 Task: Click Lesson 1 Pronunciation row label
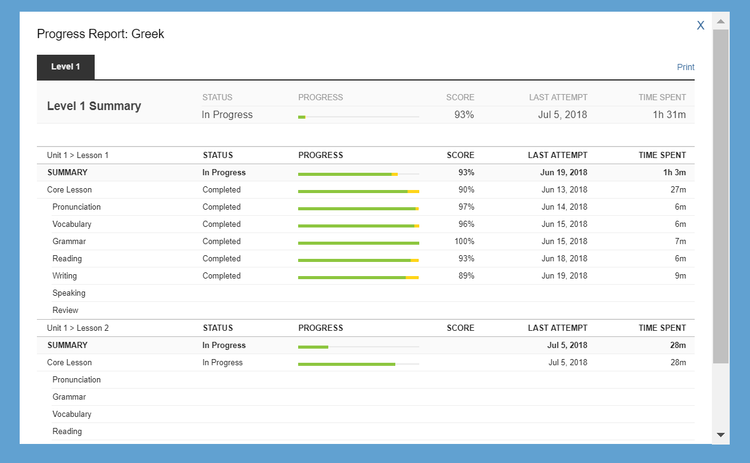pyautogui.click(x=76, y=207)
